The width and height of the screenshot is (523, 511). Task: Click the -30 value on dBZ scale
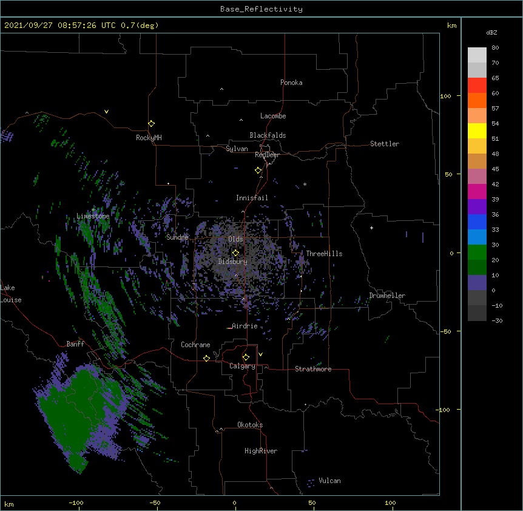coord(497,320)
